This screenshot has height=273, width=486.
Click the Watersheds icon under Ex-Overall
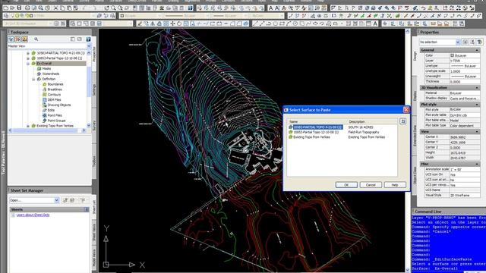(39, 74)
